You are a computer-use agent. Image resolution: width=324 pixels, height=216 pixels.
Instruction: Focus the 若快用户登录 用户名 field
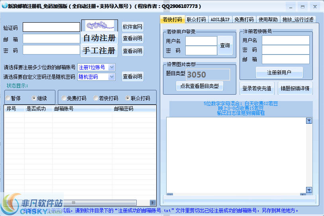(201, 41)
